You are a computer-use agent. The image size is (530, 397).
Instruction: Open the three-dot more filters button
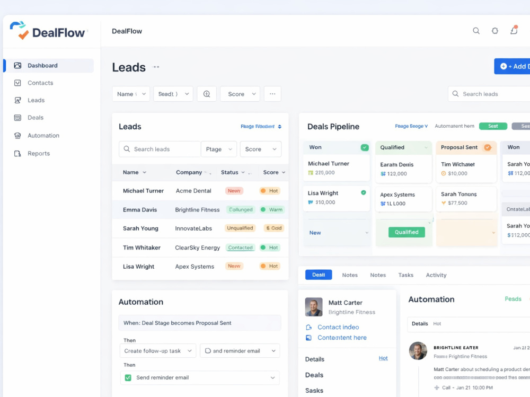(x=272, y=94)
